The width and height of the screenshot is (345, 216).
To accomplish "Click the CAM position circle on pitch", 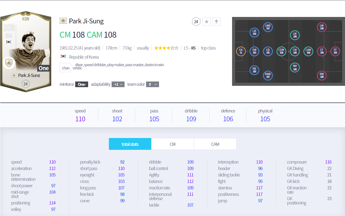I will point(308,51).
